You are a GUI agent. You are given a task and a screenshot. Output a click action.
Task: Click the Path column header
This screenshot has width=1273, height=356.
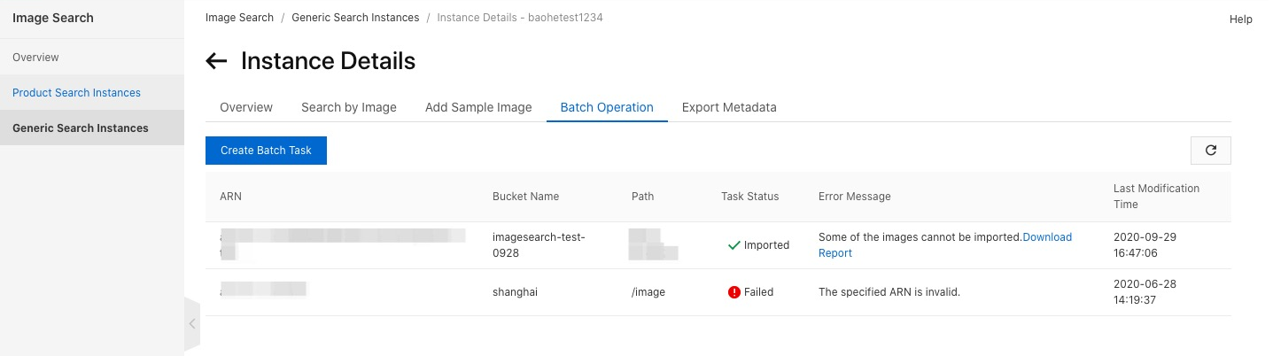click(642, 197)
